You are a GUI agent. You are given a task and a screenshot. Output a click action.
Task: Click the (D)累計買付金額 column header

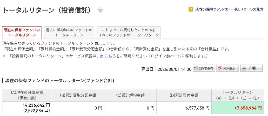click(184, 95)
